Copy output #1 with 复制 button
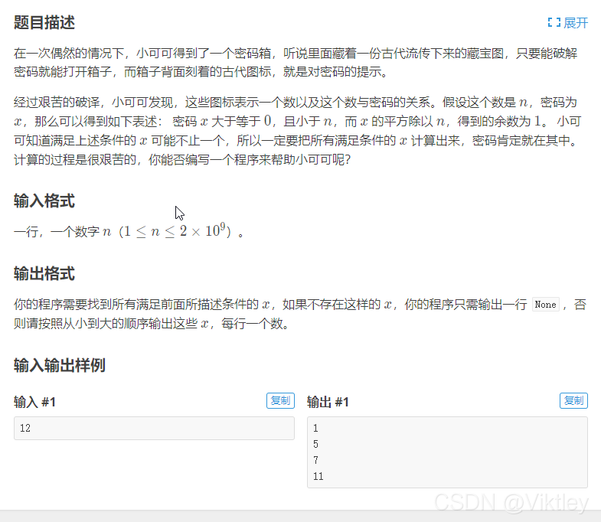601x522 pixels. (573, 401)
